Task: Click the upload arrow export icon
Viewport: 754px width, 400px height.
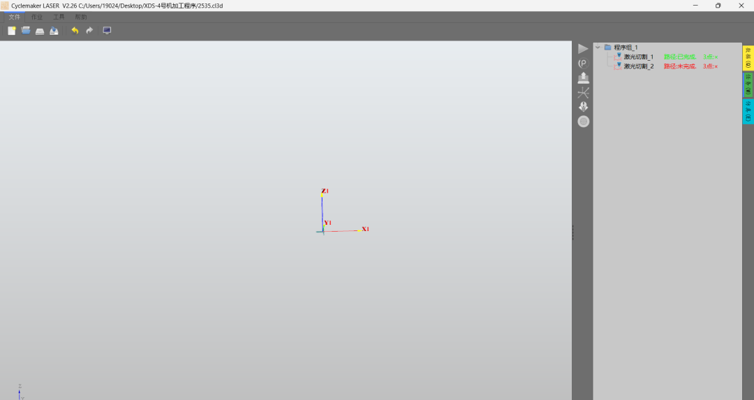Action: (583, 78)
